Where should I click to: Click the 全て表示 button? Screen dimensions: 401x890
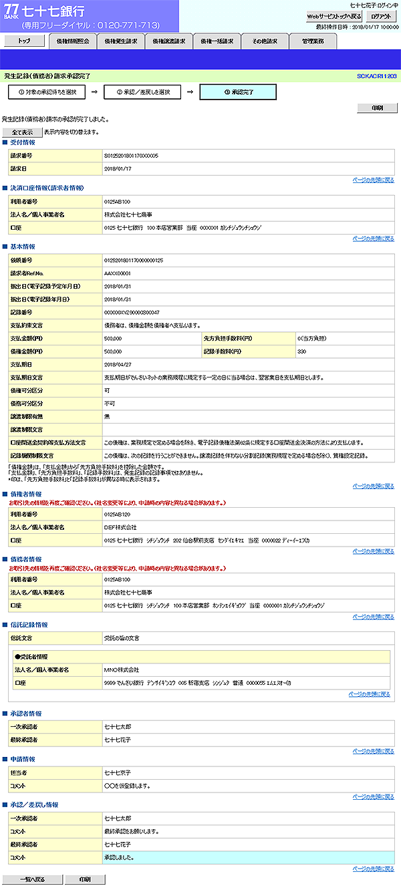coord(22,132)
